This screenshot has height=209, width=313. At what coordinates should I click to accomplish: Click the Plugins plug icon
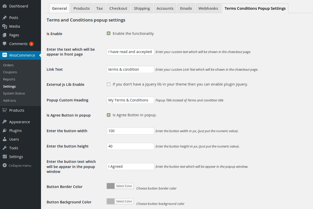5,130
